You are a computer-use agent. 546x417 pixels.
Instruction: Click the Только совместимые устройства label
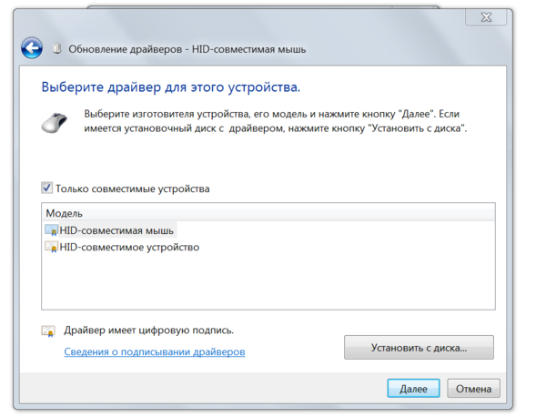[133, 188]
